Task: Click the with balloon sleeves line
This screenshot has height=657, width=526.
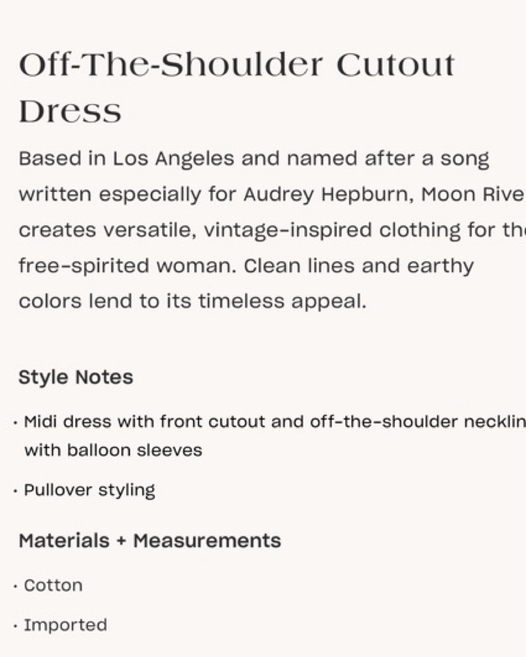Action: click(x=113, y=450)
